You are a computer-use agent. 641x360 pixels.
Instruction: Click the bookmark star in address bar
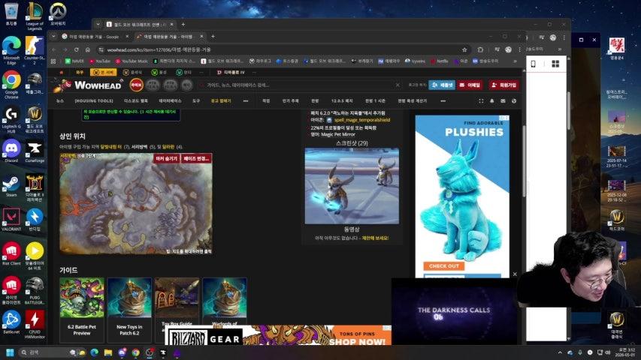point(464,49)
